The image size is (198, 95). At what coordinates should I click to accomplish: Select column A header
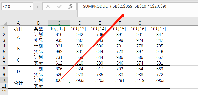point(18,23)
